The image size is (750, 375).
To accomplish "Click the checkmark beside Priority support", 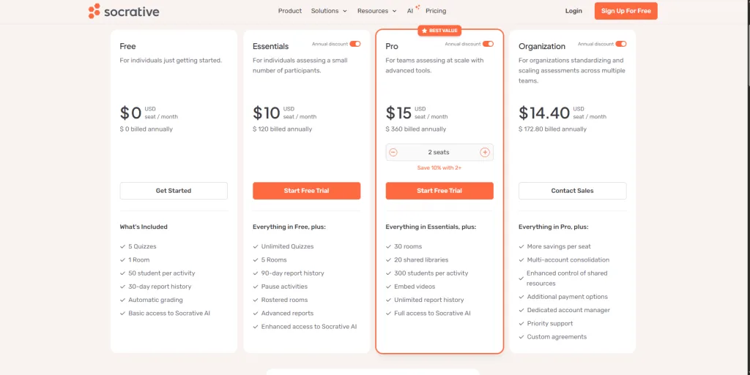I will (521, 324).
